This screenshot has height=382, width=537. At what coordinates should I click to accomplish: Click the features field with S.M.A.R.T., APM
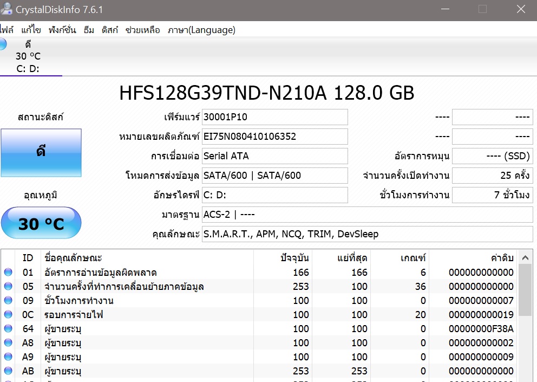pyautogui.click(x=368, y=234)
